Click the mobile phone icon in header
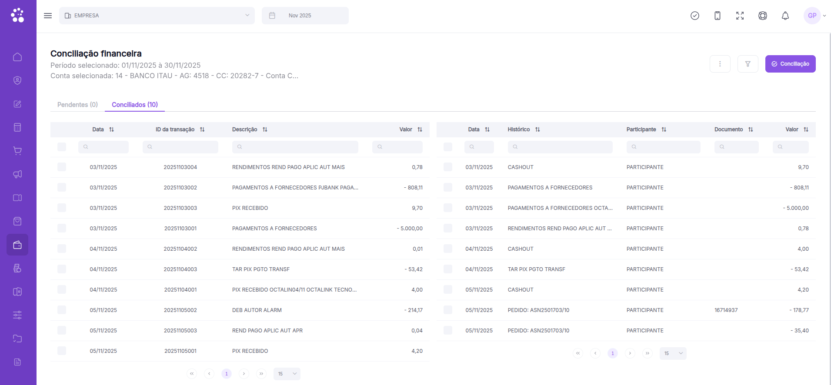This screenshot has width=831, height=385. (x=718, y=16)
